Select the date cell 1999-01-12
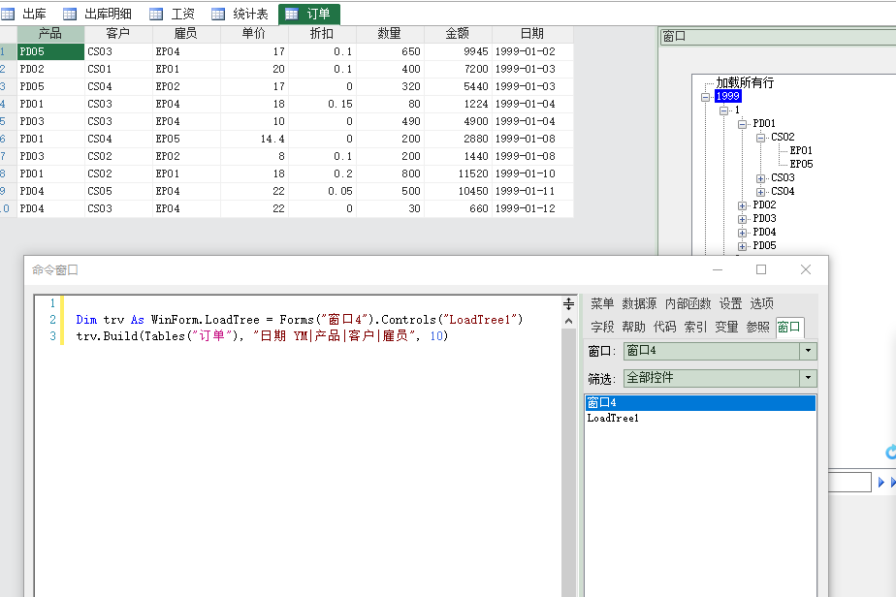The image size is (896, 597). [x=532, y=208]
